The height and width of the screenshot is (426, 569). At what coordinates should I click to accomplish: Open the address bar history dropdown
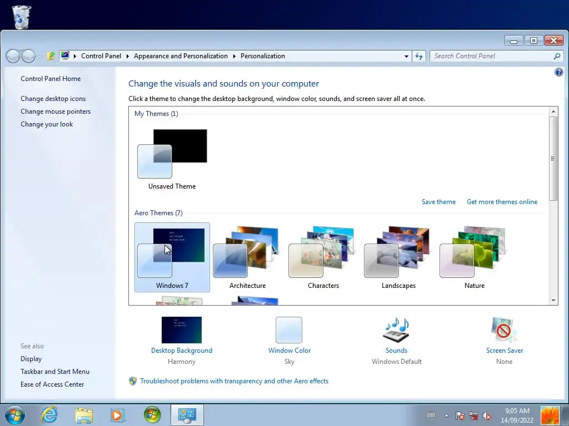click(406, 56)
